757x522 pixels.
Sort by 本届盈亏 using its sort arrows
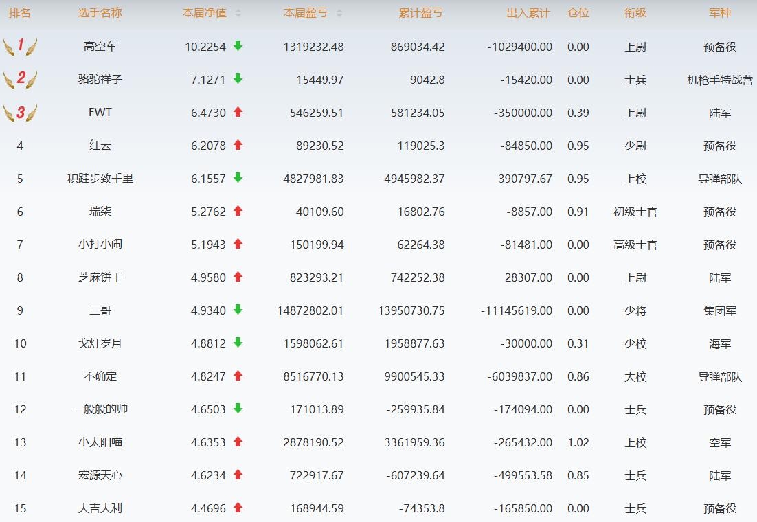(x=339, y=13)
